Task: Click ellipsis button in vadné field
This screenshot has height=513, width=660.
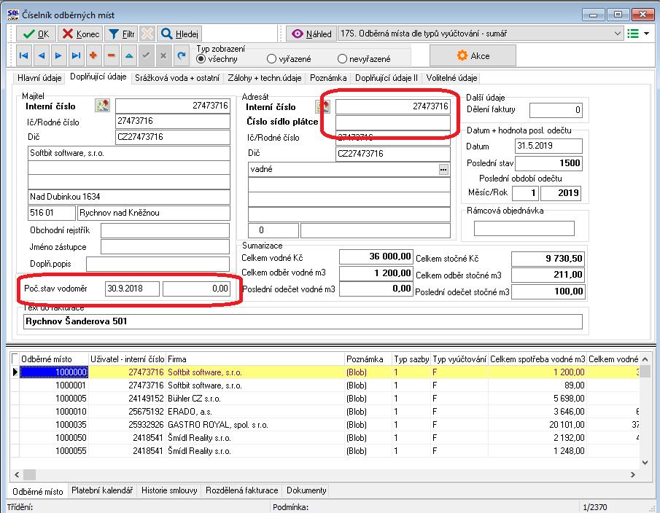Action: (x=443, y=170)
